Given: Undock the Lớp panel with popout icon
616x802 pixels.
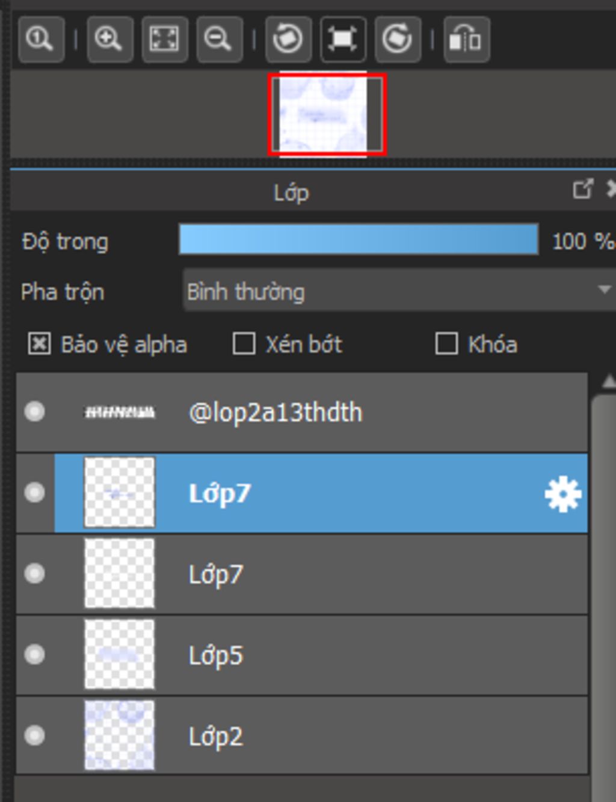Looking at the screenshot, I should coord(582,189).
